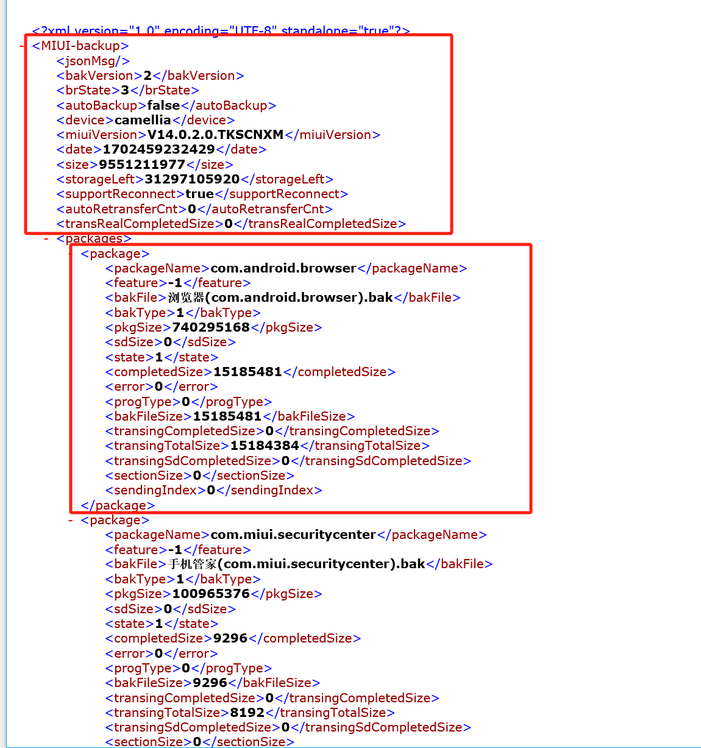Select packageName com.android.browser
The height and width of the screenshot is (748, 701).
(x=283, y=268)
